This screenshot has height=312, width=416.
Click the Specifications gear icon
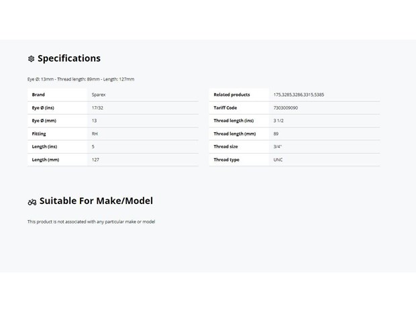tap(31, 58)
